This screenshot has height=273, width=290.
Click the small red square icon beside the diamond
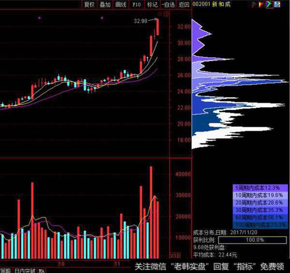166,14
